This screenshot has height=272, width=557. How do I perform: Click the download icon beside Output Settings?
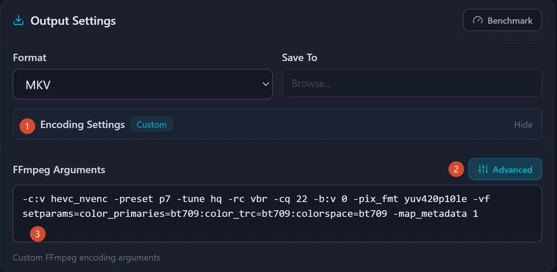[x=18, y=20]
